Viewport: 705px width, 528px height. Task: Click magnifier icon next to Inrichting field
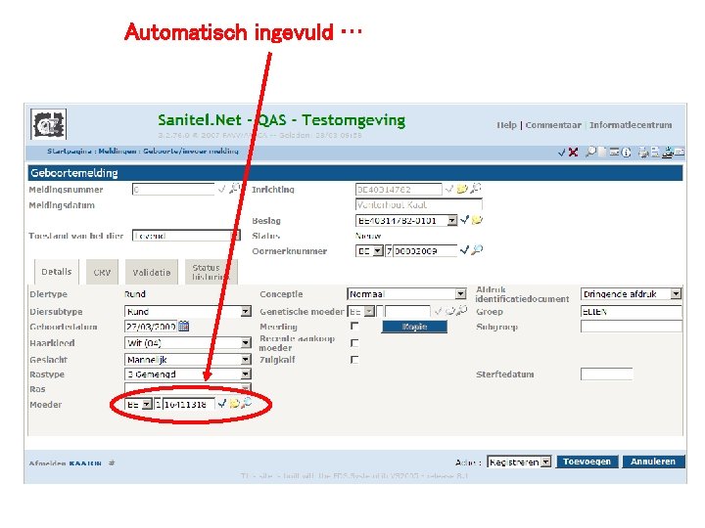tap(475, 189)
